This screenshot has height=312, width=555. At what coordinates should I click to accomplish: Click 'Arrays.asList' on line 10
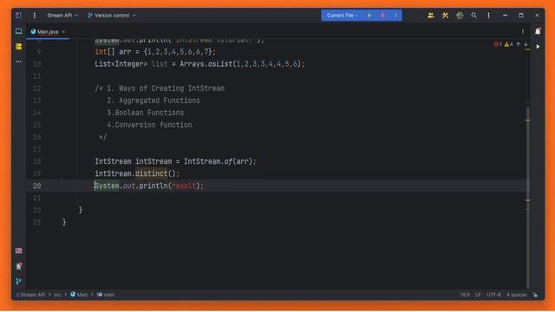pyautogui.click(x=206, y=64)
